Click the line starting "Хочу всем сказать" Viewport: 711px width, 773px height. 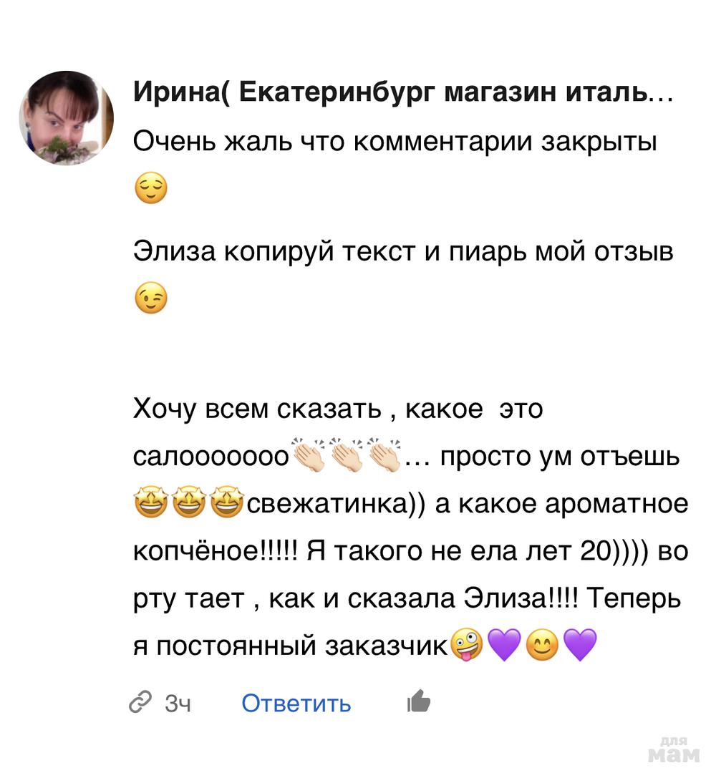[x=338, y=410]
